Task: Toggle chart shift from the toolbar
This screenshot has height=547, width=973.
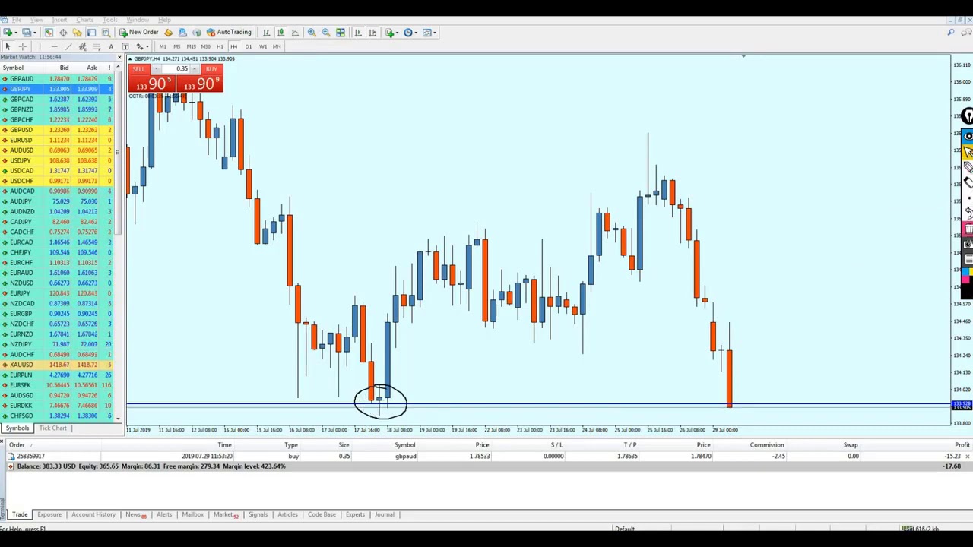Action: (x=372, y=33)
